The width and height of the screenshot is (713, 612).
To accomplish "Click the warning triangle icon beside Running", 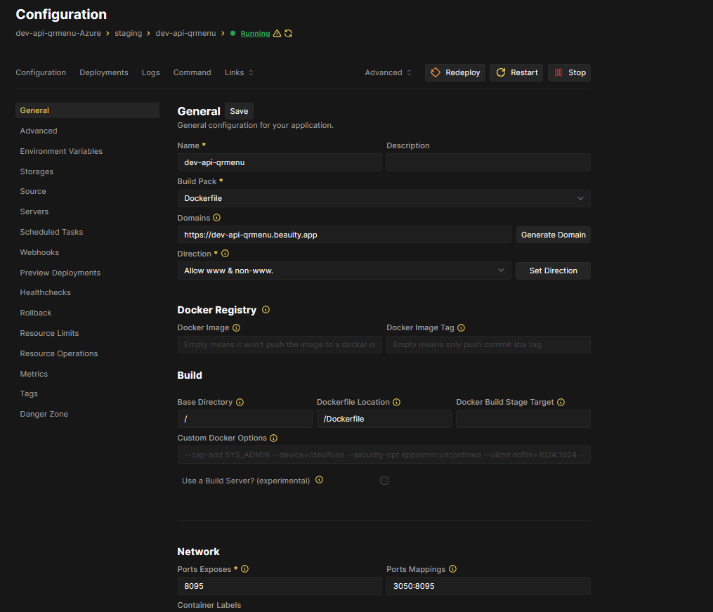I will 277,33.
